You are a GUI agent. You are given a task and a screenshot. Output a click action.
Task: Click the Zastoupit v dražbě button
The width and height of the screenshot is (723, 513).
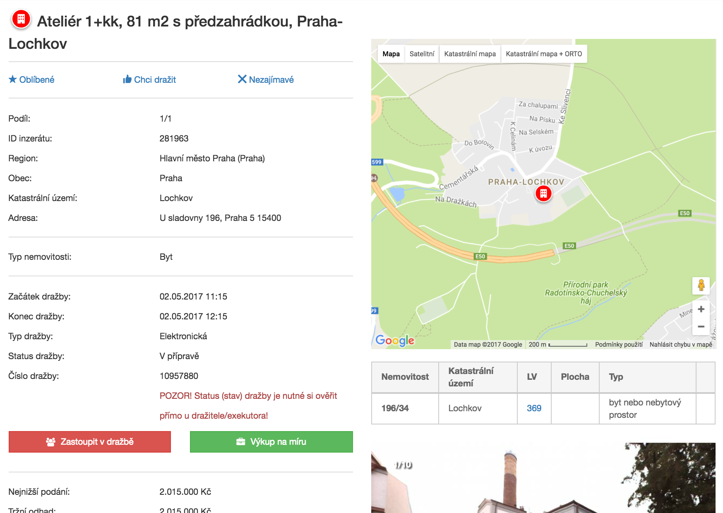(90, 442)
